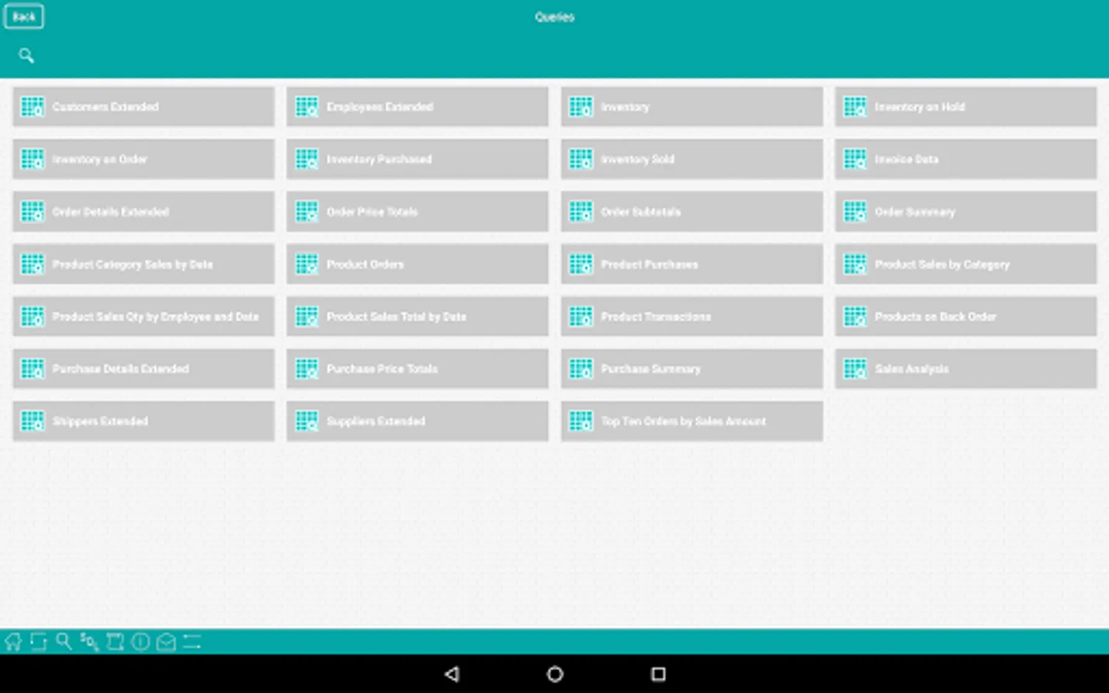Tap the Android recent apps square
The image size is (1109, 693).
point(658,675)
